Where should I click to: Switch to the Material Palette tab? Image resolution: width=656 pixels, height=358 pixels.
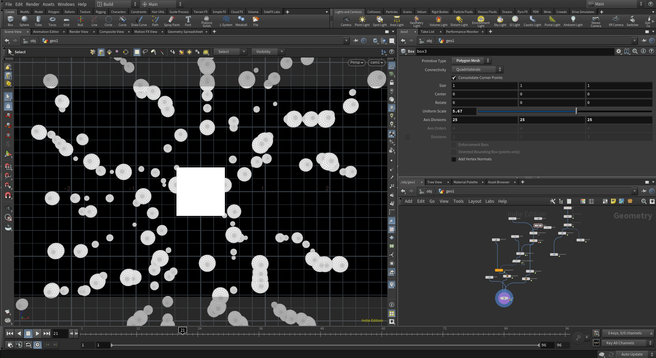coord(466,182)
